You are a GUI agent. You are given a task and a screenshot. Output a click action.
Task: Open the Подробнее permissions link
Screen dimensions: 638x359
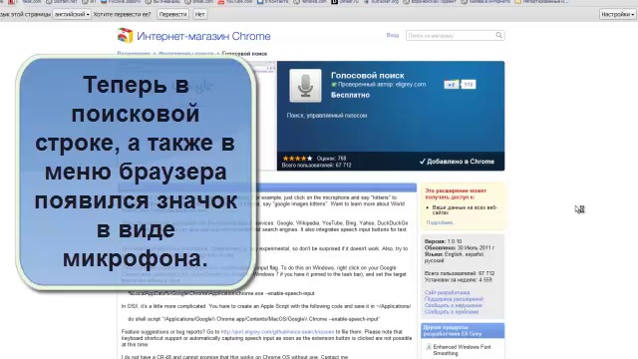coord(440,222)
